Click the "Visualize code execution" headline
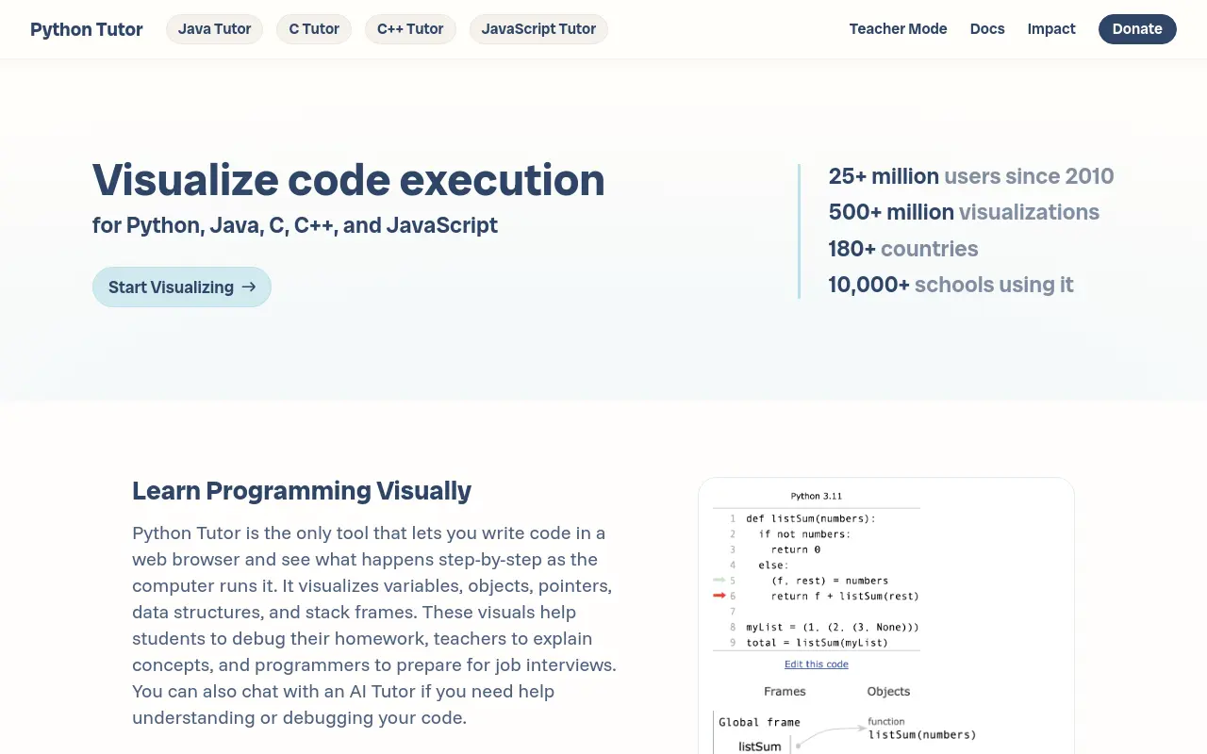 coord(349,179)
